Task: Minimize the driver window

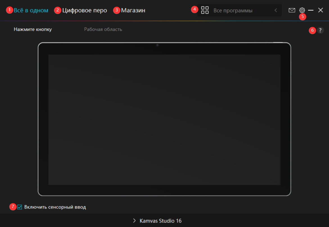Action: tap(311, 10)
